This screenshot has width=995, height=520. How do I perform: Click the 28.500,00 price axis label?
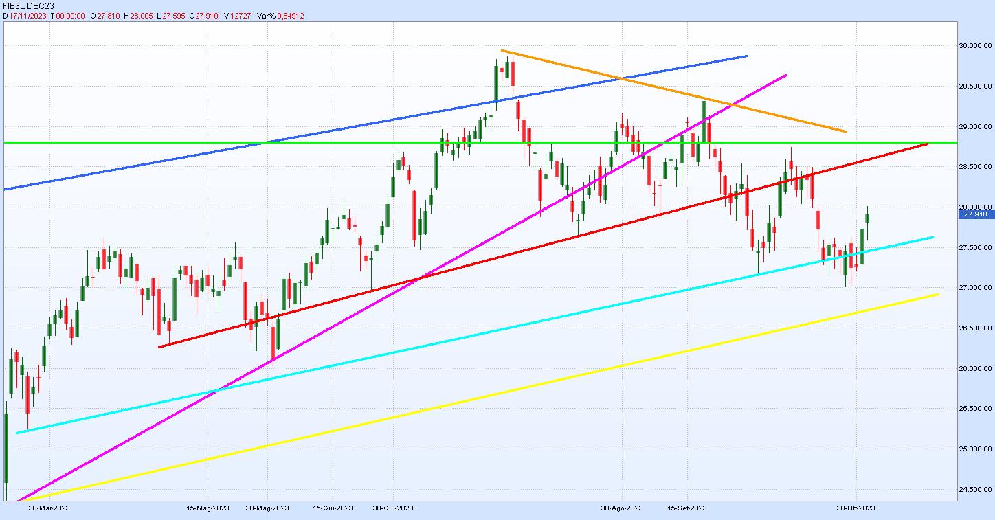point(976,167)
